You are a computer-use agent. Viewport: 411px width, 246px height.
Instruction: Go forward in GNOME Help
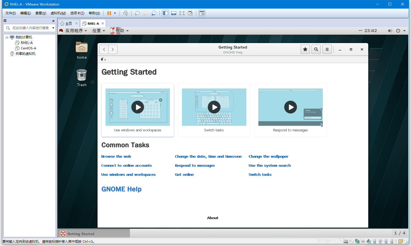tap(113, 49)
